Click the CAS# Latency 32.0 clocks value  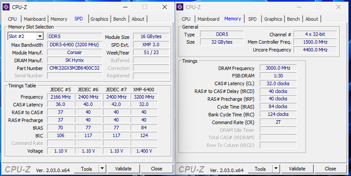tap(278, 83)
